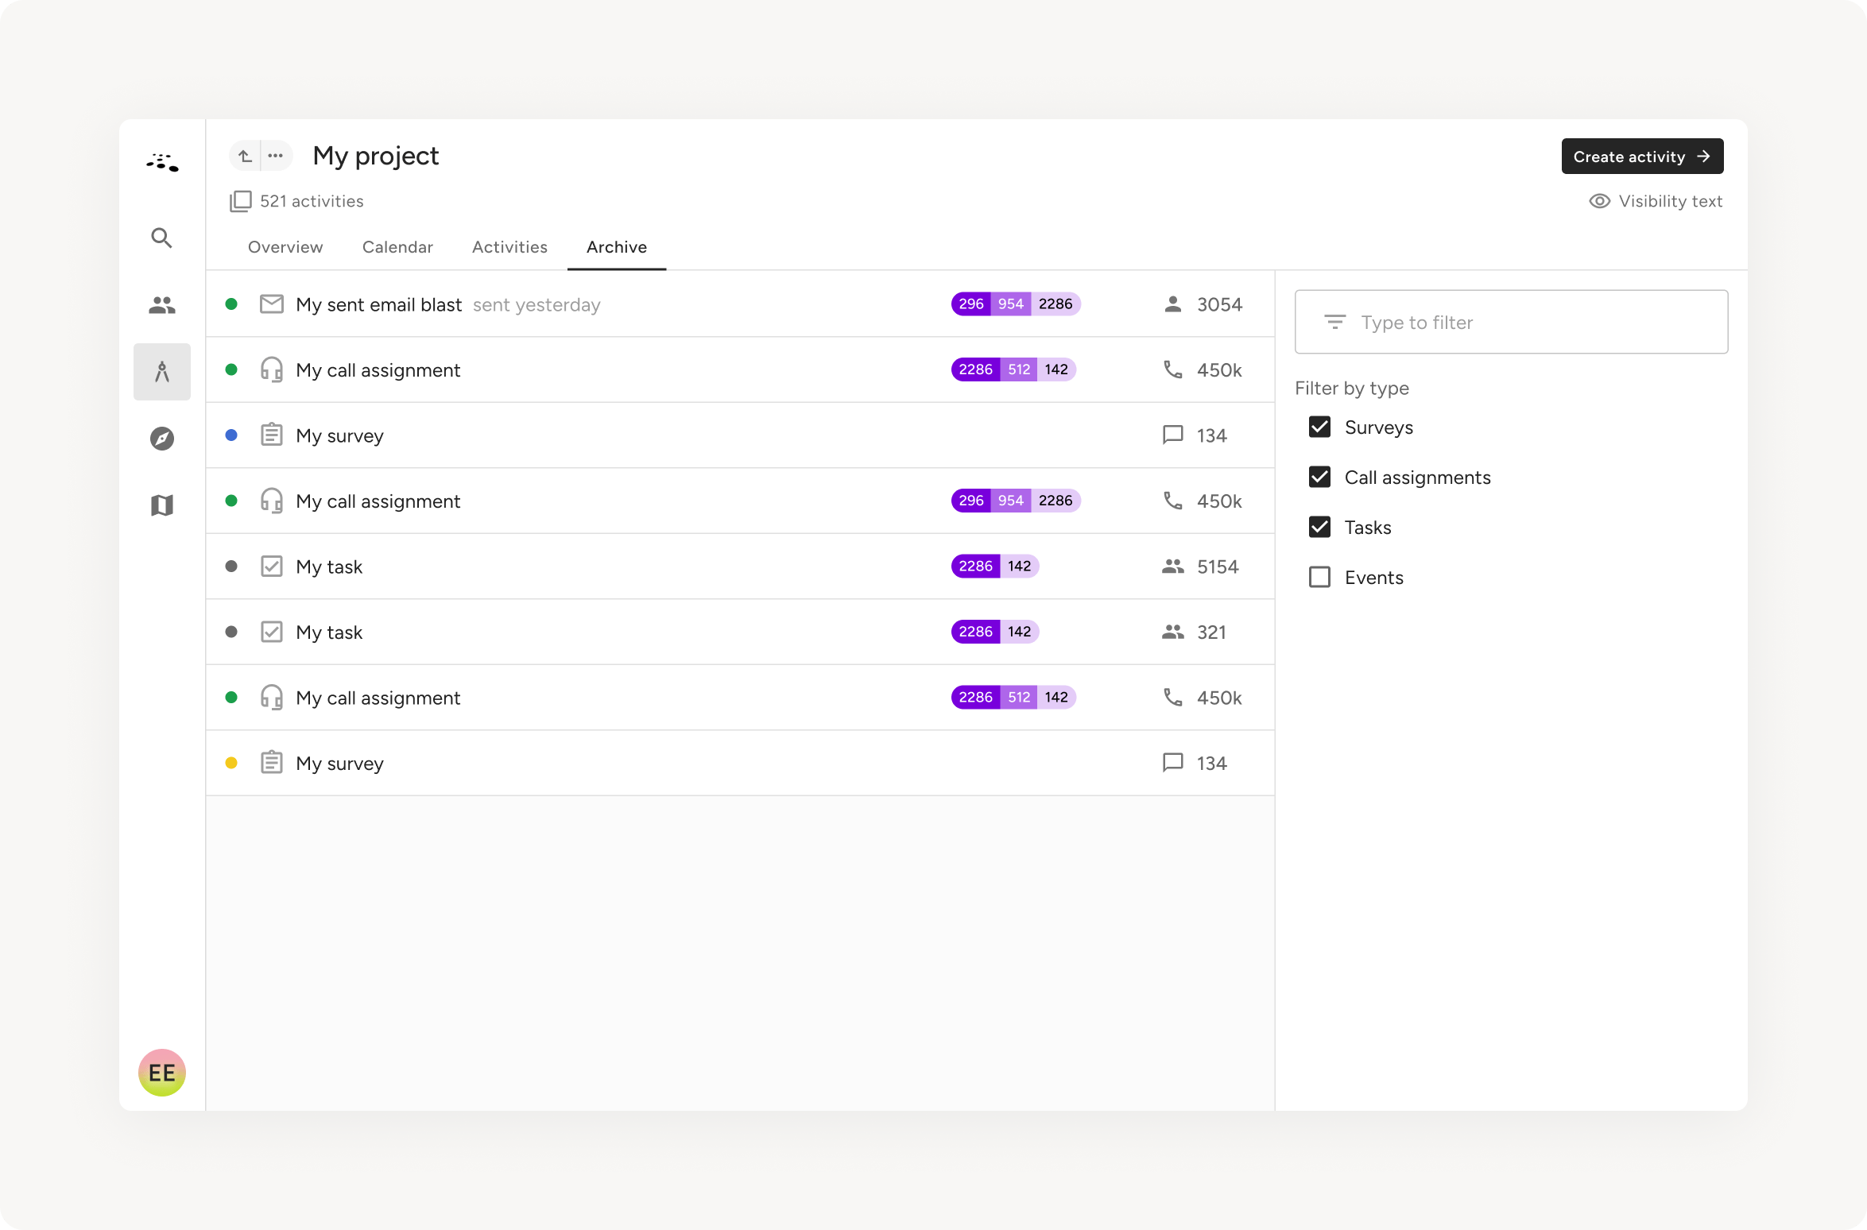Open My sent email blast activity

(378, 305)
